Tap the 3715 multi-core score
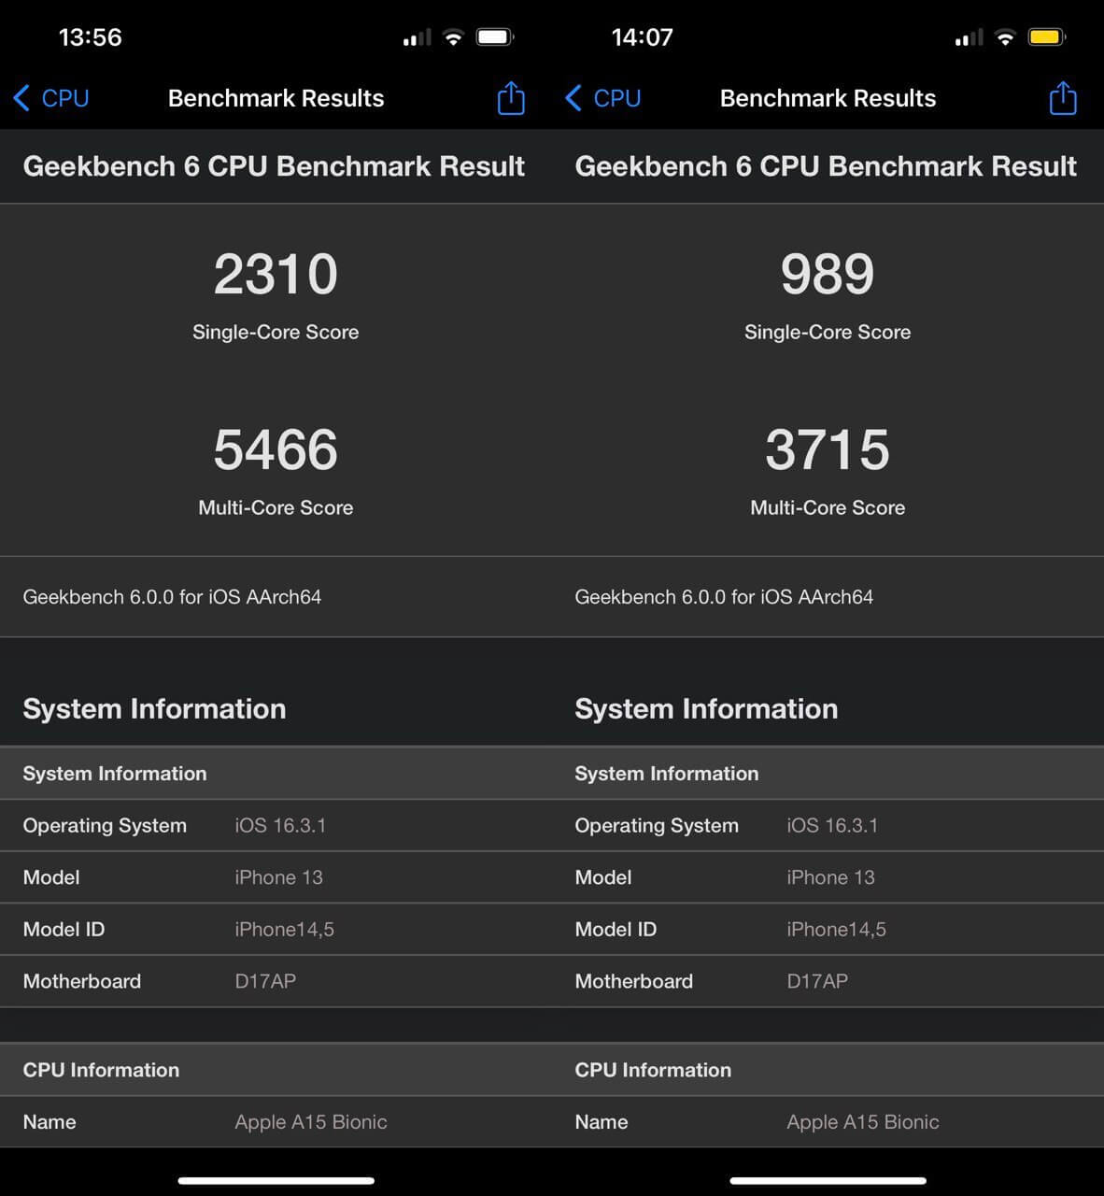 (x=828, y=450)
